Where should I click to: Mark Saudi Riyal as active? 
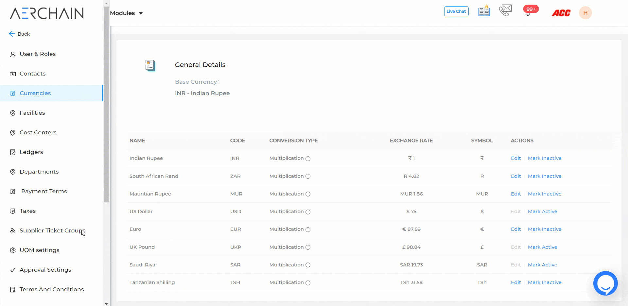click(543, 265)
